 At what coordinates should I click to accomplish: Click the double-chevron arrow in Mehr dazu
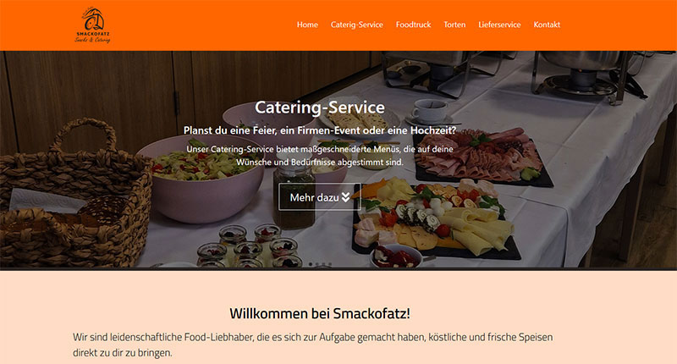coord(345,197)
